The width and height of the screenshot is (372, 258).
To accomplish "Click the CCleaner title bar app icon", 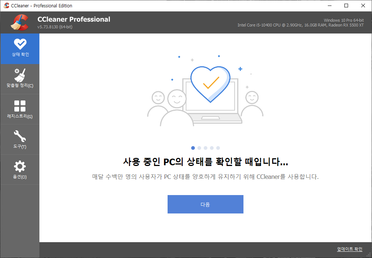I will coord(6,6).
